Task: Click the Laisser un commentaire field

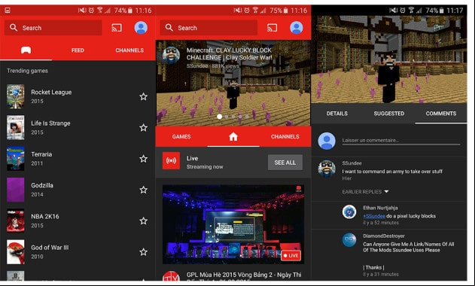Action: coord(401,141)
